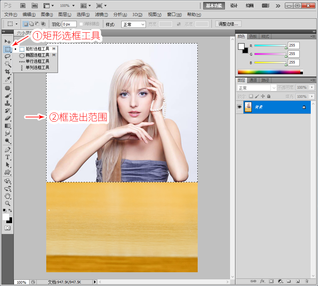The image size is (318, 286).
Task: Click the color spectrum ramp
Action: pyautogui.click(x=270, y=72)
